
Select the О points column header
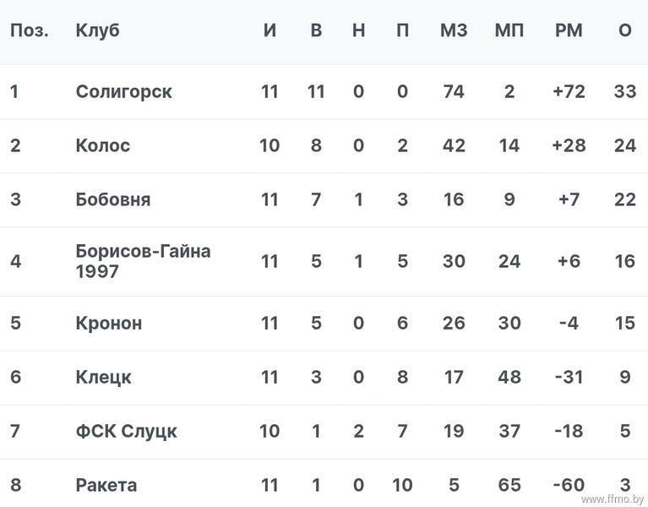(625, 30)
